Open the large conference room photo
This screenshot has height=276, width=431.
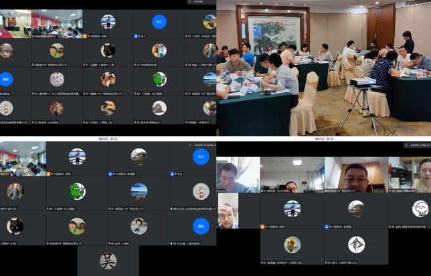point(324,68)
